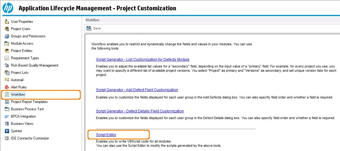Image resolution: width=340 pixels, height=151 pixels.
Task: Select Workflow in the sidebar
Action: point(18,94)
